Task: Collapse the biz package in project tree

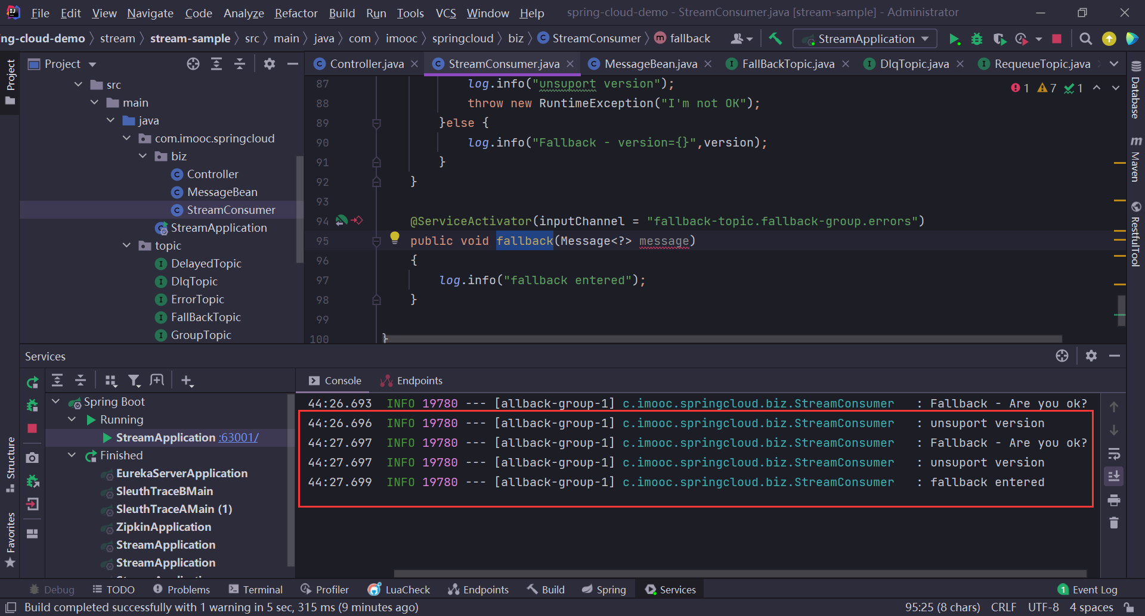Action: 143,156
